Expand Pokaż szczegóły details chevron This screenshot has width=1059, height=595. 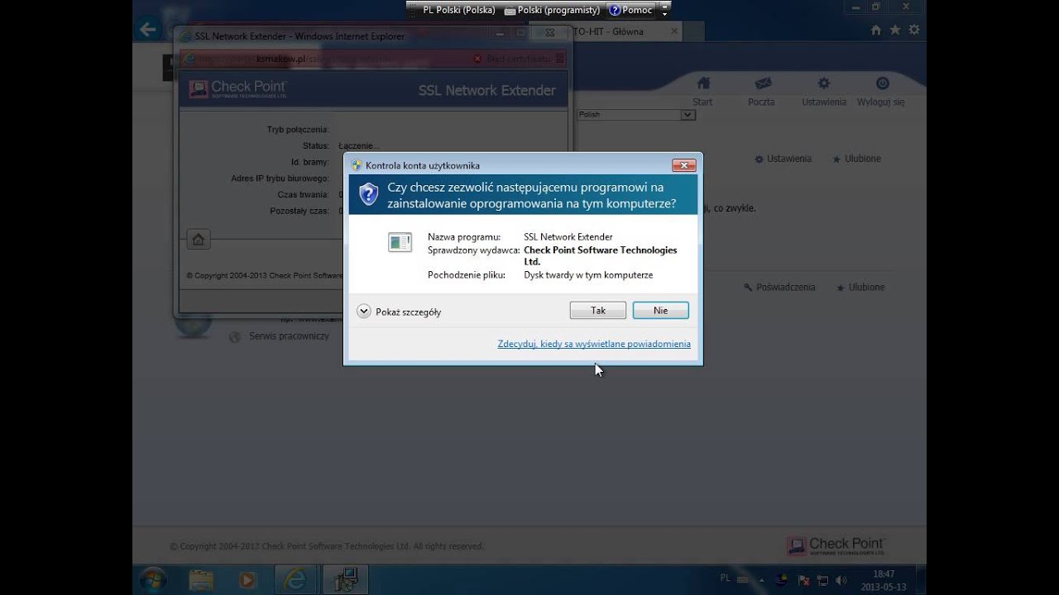(x=363, y=312)
